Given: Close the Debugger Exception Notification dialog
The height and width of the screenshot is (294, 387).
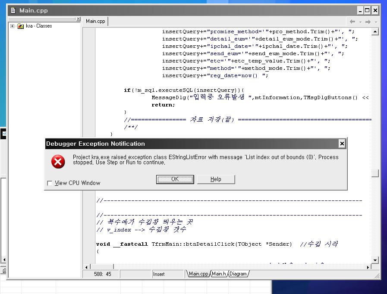Looking at the screenshot, I should (342, 144).
